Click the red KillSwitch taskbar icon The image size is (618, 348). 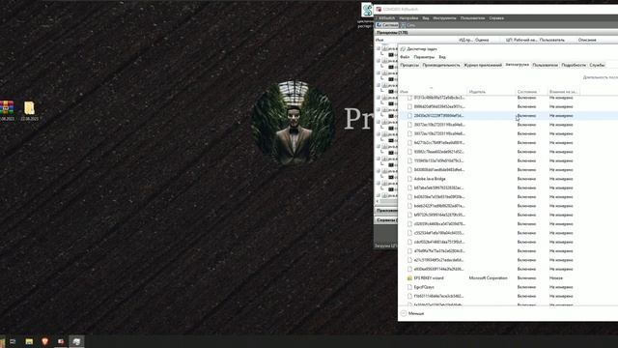coord(61,341)
